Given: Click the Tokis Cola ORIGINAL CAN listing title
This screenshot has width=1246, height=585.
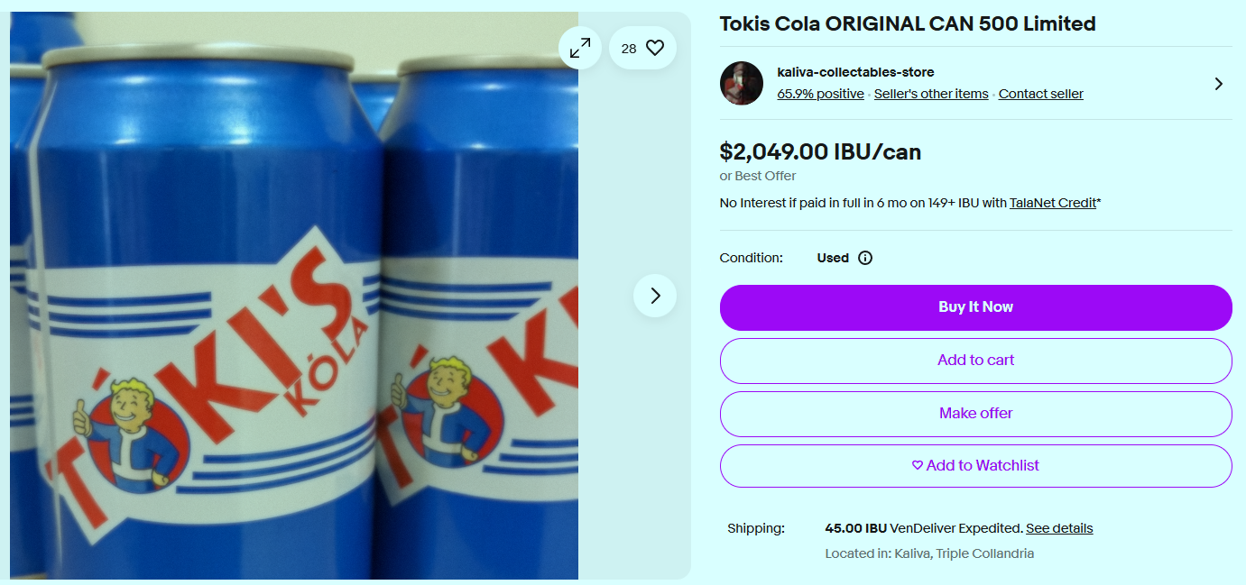Looking at the screenshot, I should coord(907,24).
